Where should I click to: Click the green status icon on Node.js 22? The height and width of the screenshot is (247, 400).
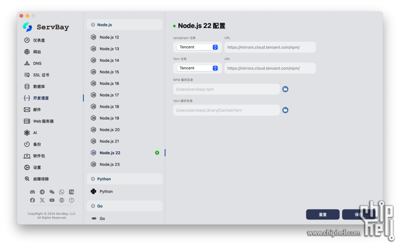pyautogui.click(x=157, y=153)
